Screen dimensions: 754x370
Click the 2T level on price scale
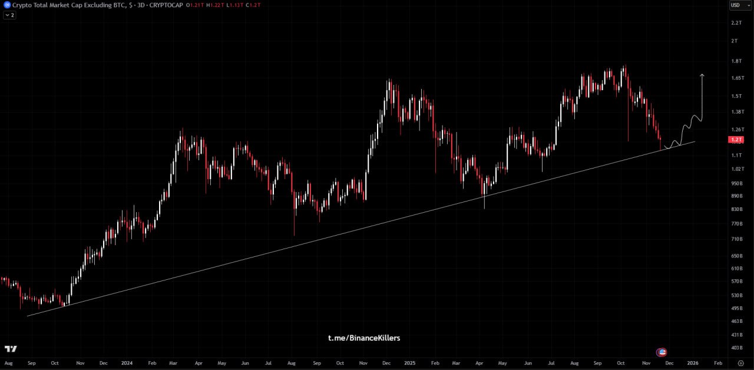pos(734,41)
